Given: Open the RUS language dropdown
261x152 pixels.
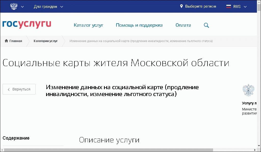Looking at the screenshot, I should pos(240,7).
